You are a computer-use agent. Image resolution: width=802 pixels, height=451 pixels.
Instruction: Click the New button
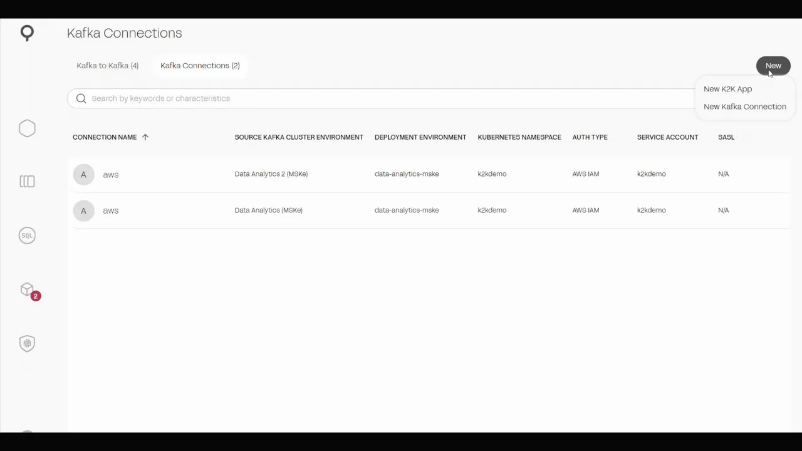coord(773,65)
